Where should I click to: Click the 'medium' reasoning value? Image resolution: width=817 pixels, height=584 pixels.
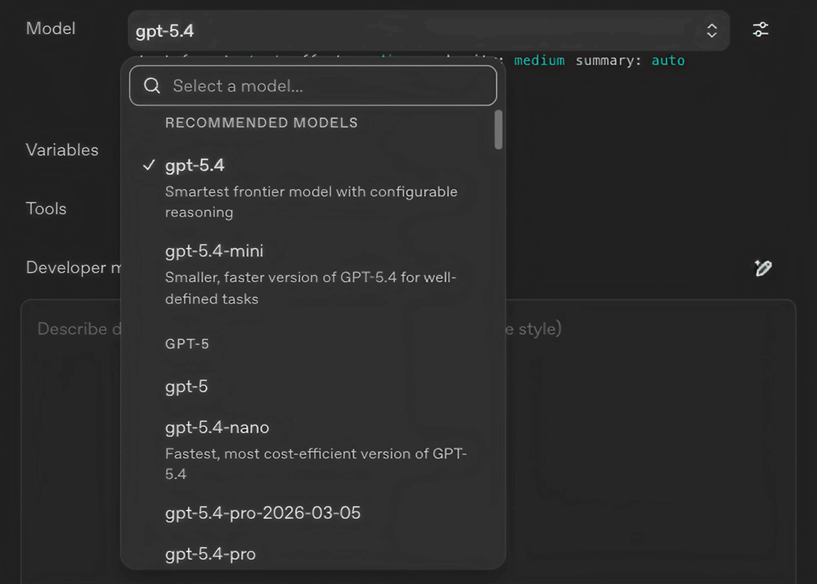pos(539,61)
